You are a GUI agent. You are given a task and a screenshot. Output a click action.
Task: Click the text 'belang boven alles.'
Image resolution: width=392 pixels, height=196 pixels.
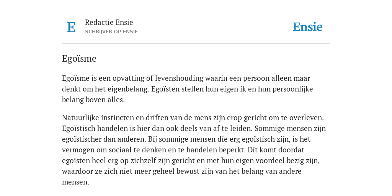[93, 100]
